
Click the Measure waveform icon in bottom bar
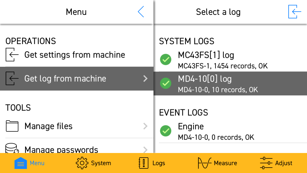point(205,163)
